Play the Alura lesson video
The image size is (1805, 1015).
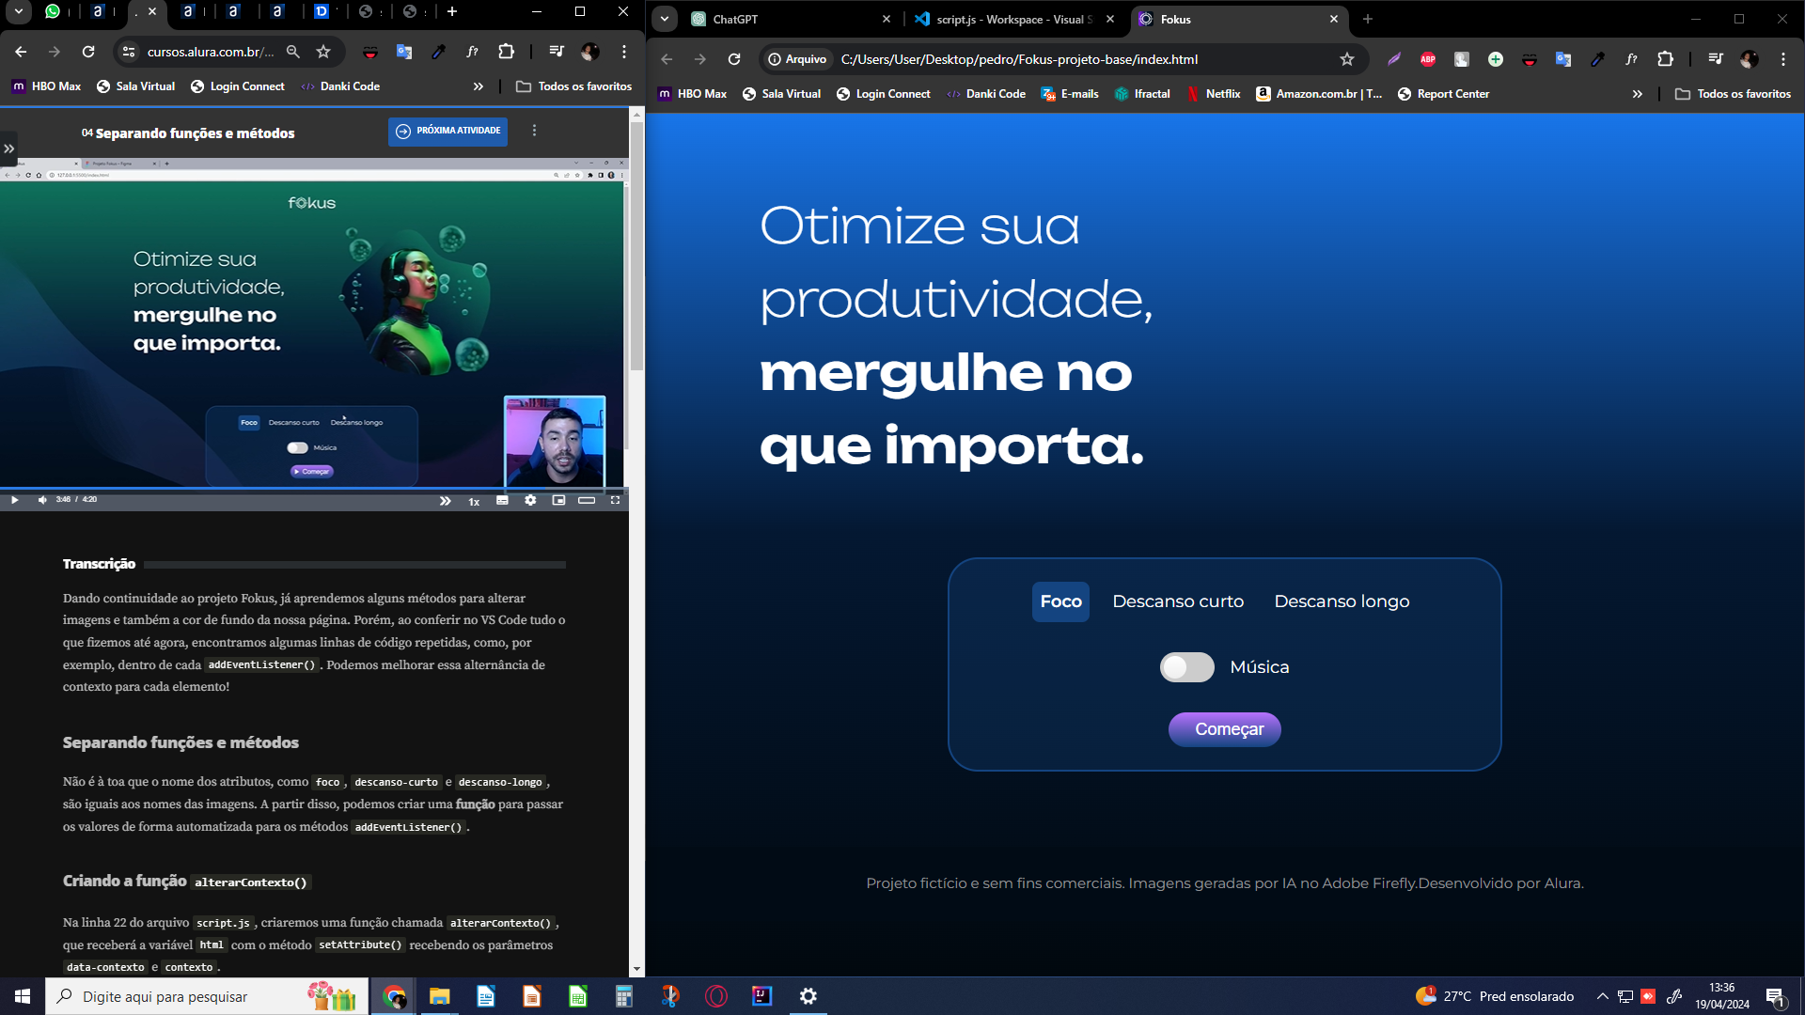14,500
